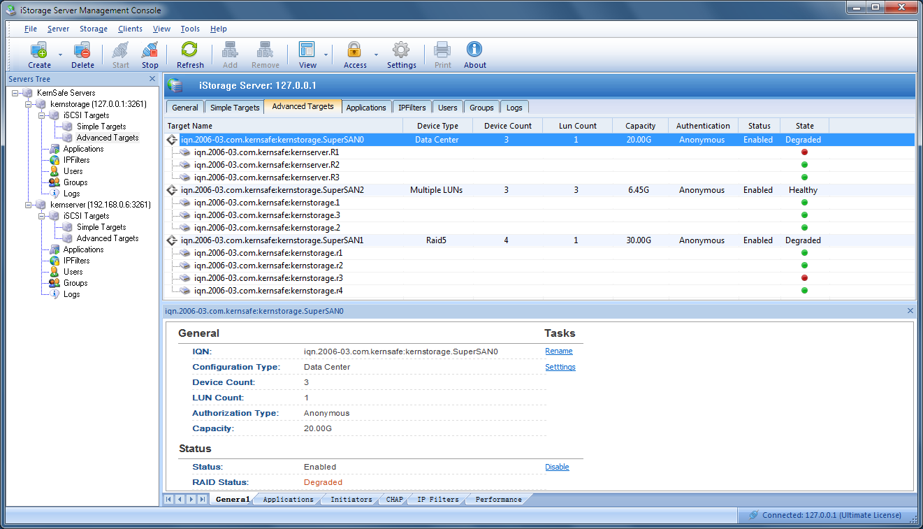Screen dimensions: 923x529
Task: Select Groups under kernstorage in tree
Action: point(75,182)
